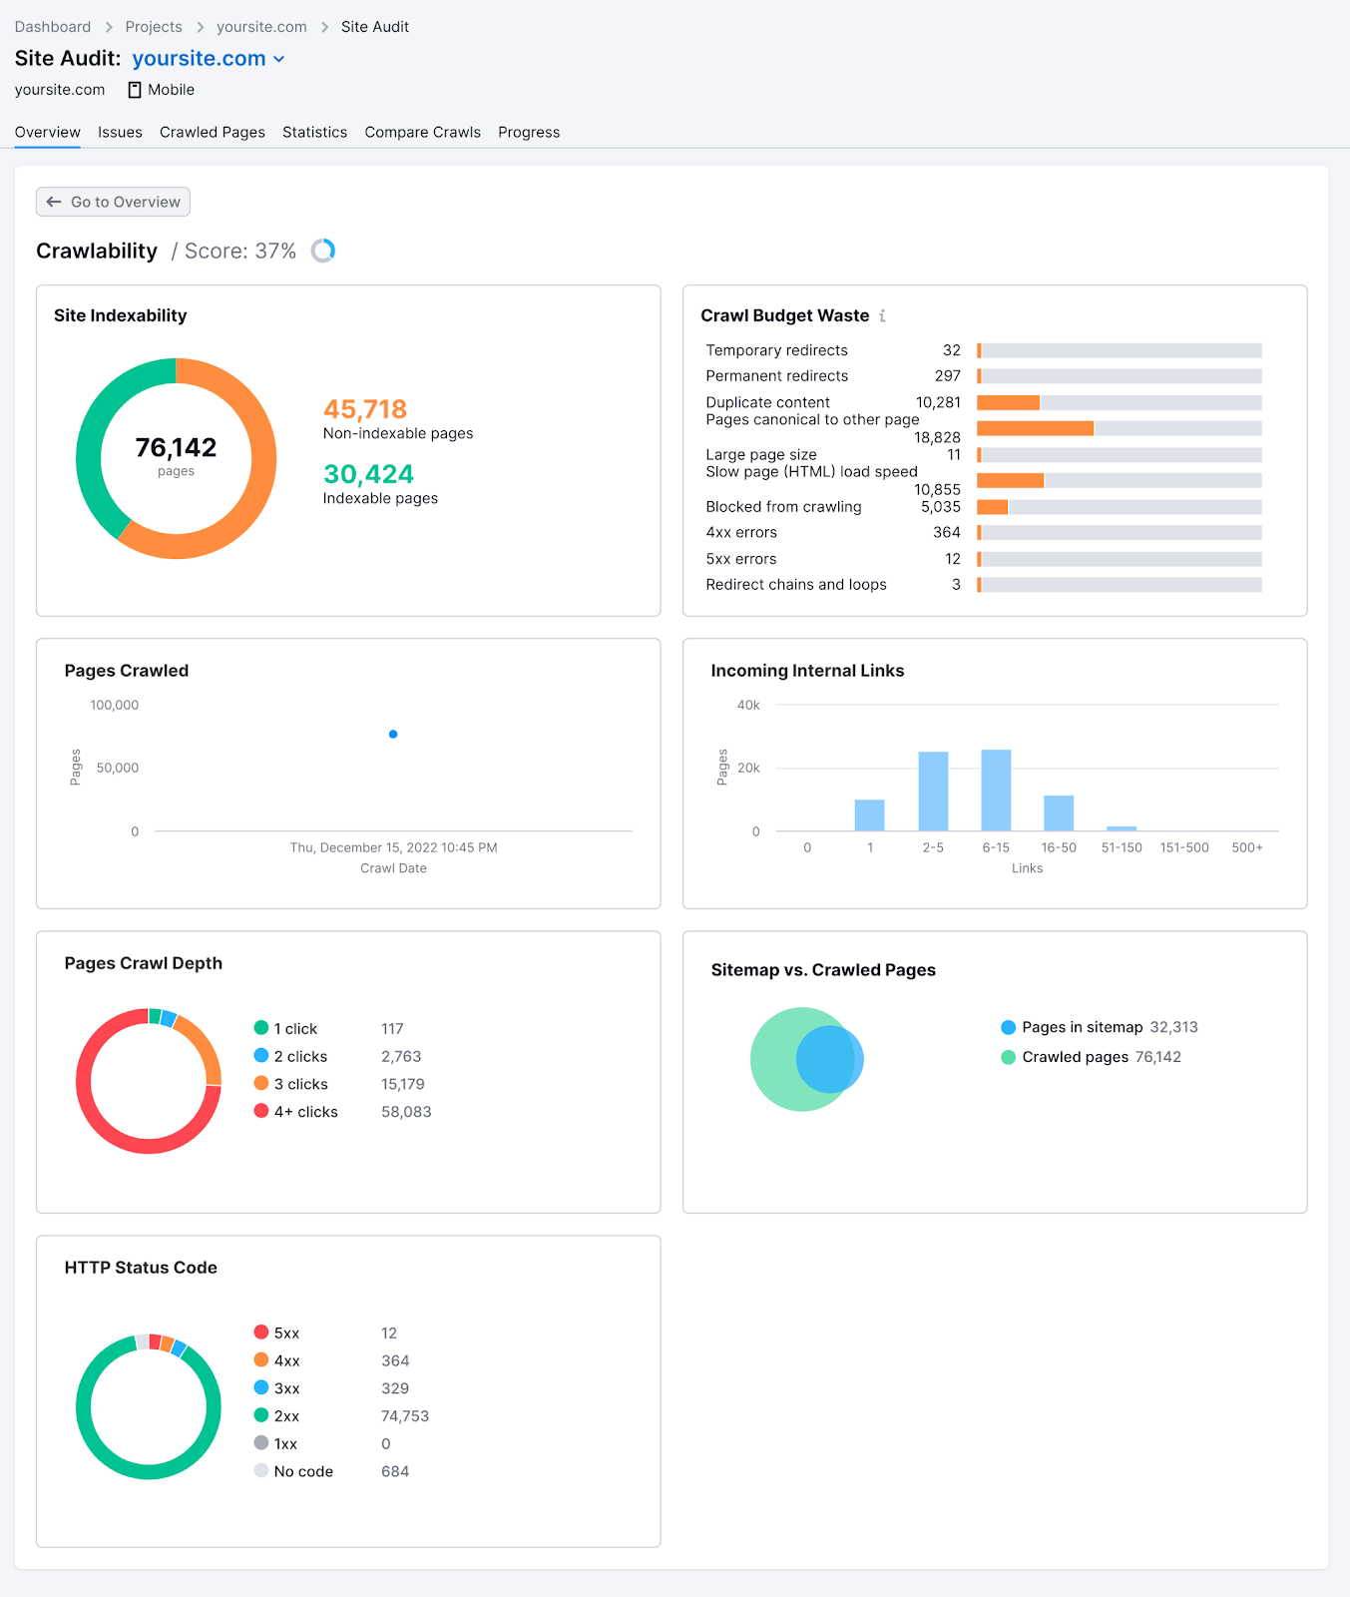Click the data point on Pages Crawled chart
This screenshot has width=1350, height=1597.
393,735
